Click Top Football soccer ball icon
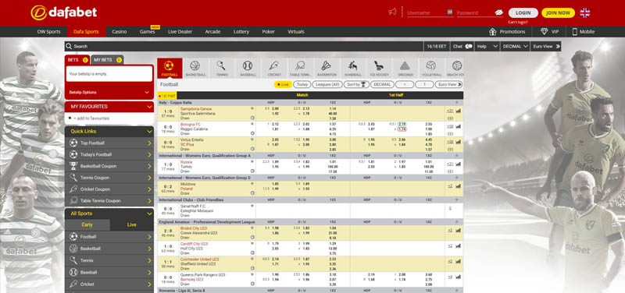This screenshot has height=293, width=625. tap(73, 143)
